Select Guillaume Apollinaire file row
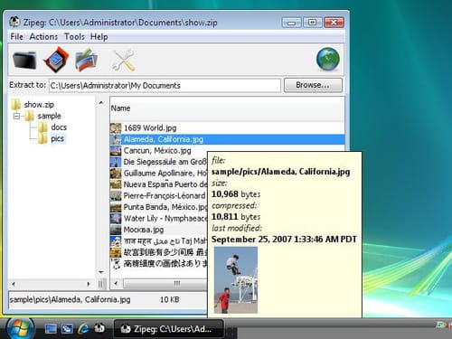This screenshot has height=339, width=452. 158,173
